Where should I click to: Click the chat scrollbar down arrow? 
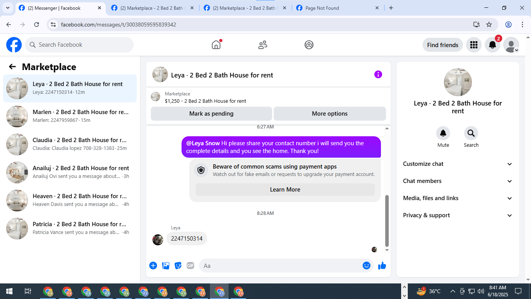click(387, 250)
